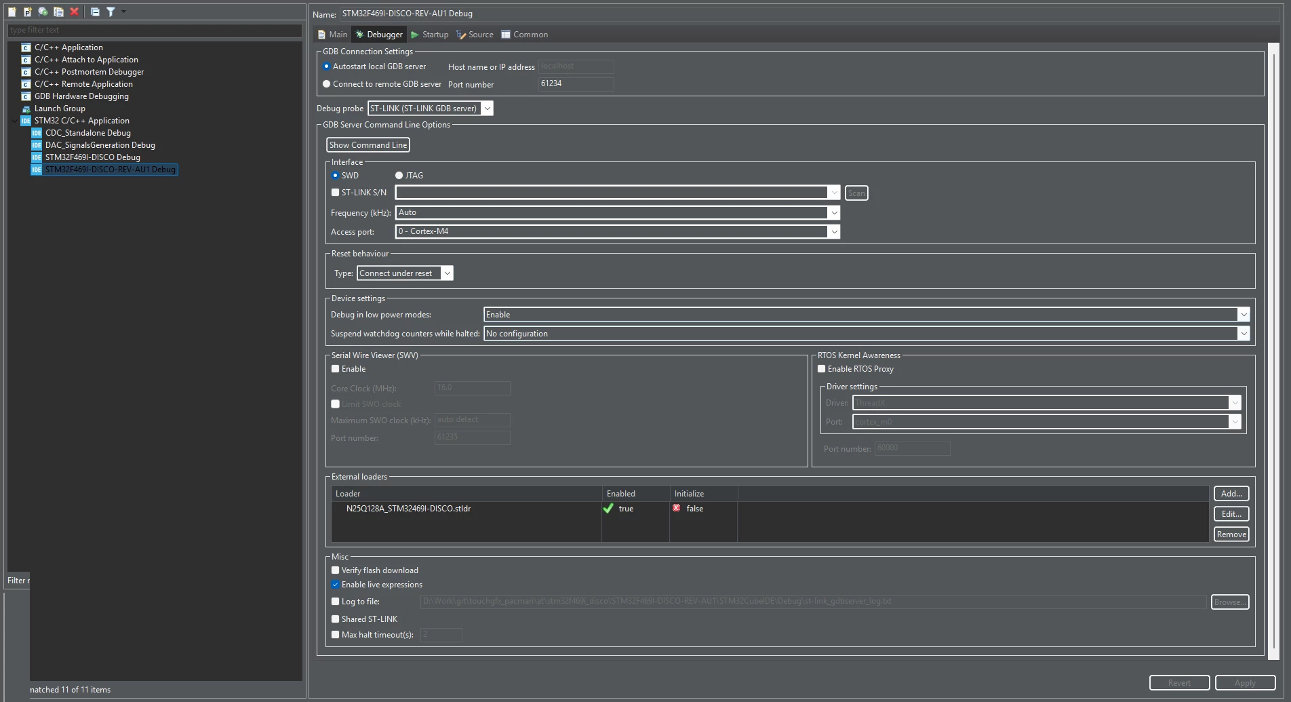Select the JTAG interface radio button
Screen dimensions: 1291x702
point(399,176)
